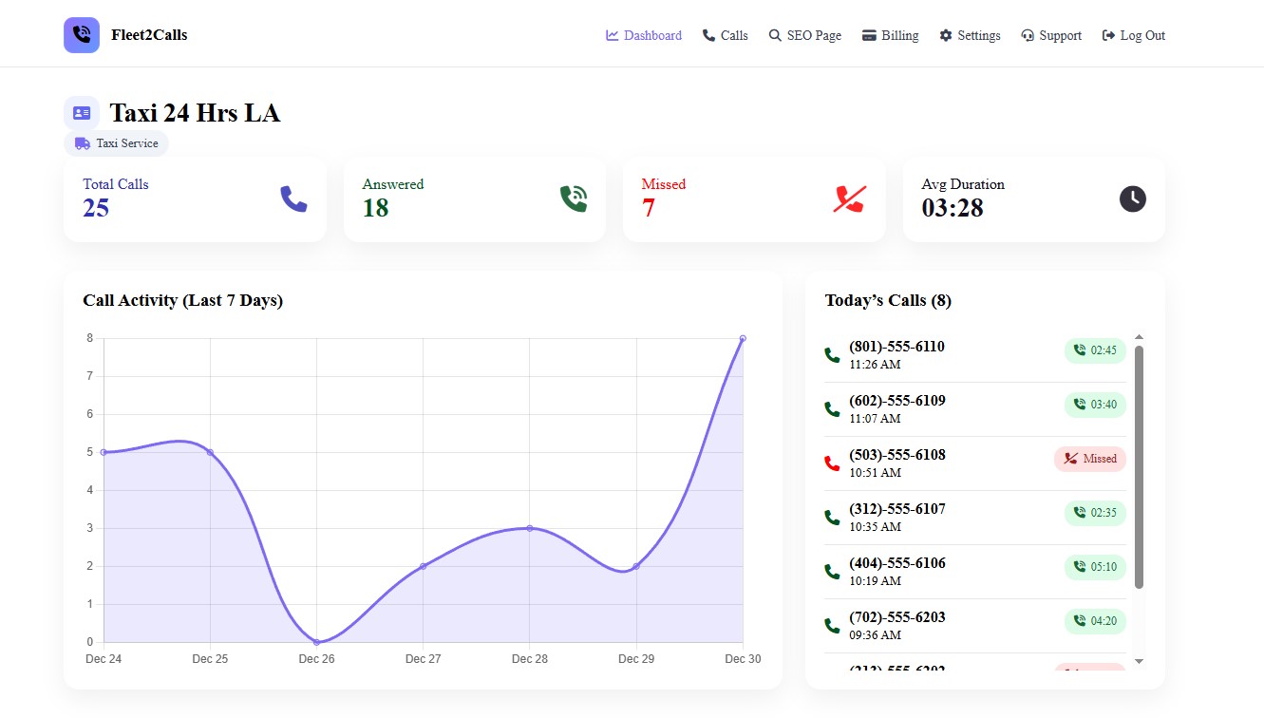The width and height of the screenshot is (1264, 718).
Task: Click the red phone icon beside (503)-555-6108
Action: coord(831,463)
